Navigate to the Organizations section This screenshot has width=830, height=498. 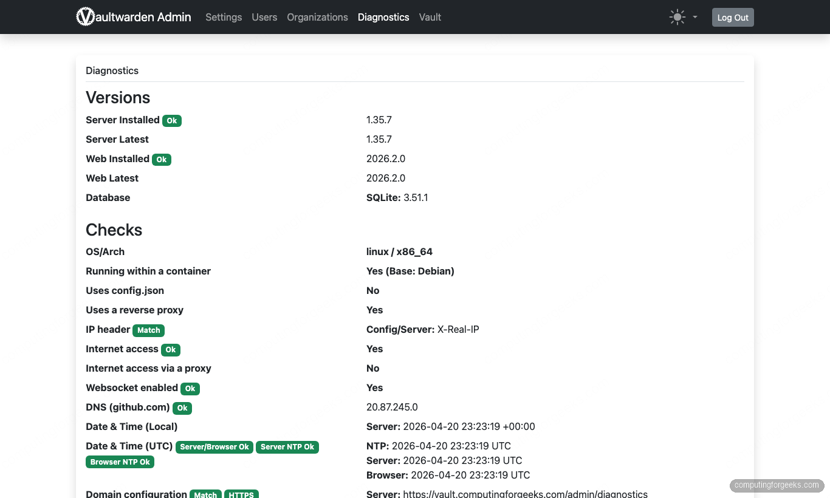tap(317, 17)
